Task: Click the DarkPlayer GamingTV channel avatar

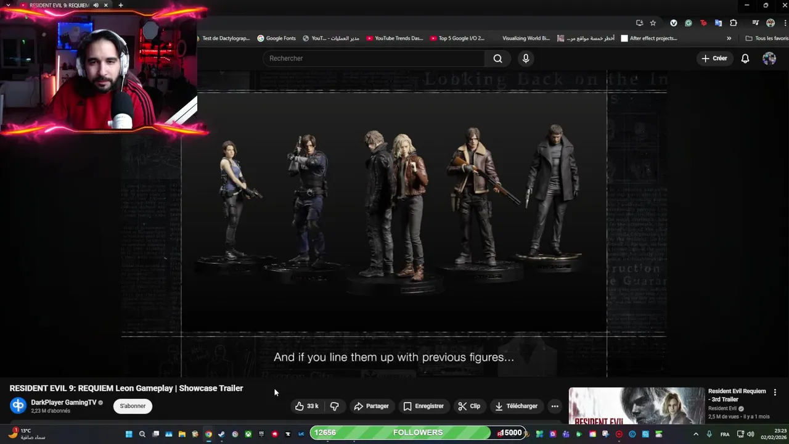Action: click(x=18, y=406)
